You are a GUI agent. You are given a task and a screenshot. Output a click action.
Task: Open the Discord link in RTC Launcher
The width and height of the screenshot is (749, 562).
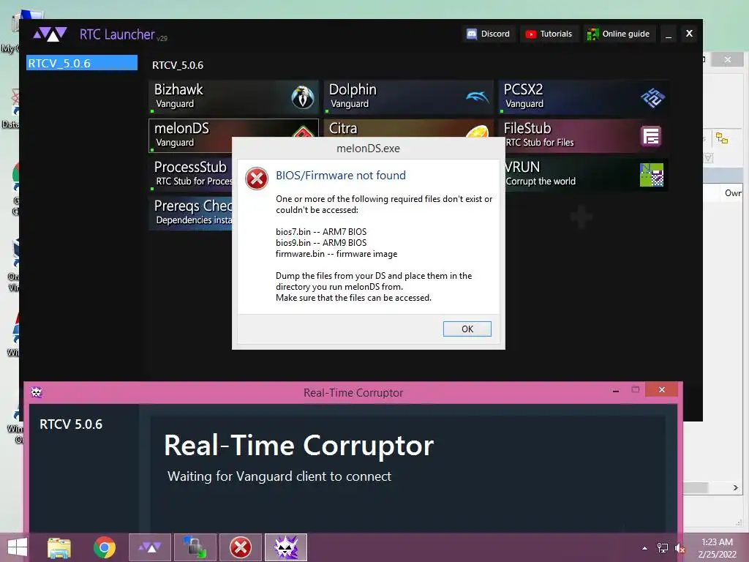coord(489,34)
